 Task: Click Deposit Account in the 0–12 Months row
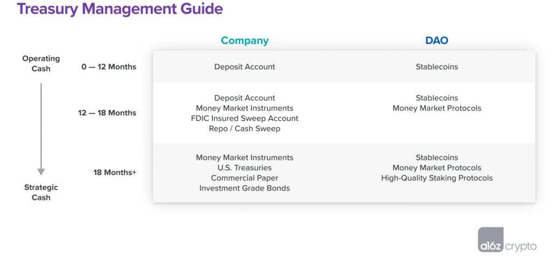[x=244, y=67]
